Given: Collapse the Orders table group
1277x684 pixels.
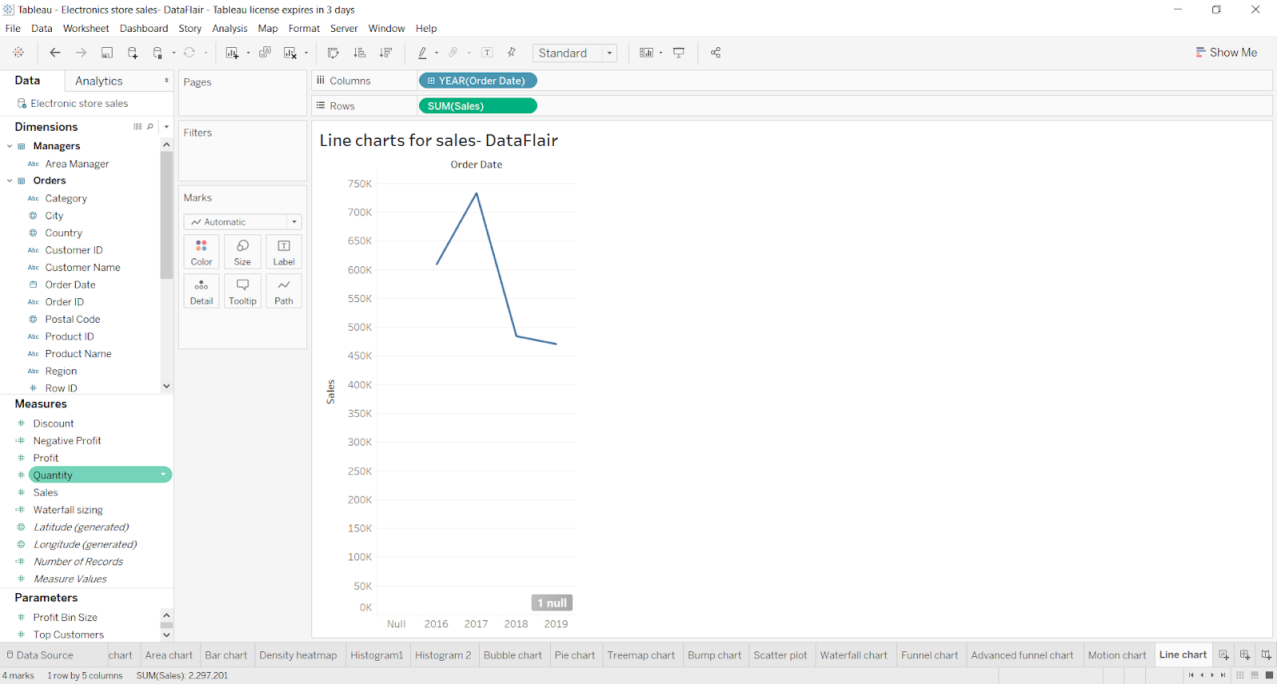Looking at the screenshot, I should coord(10,181).
